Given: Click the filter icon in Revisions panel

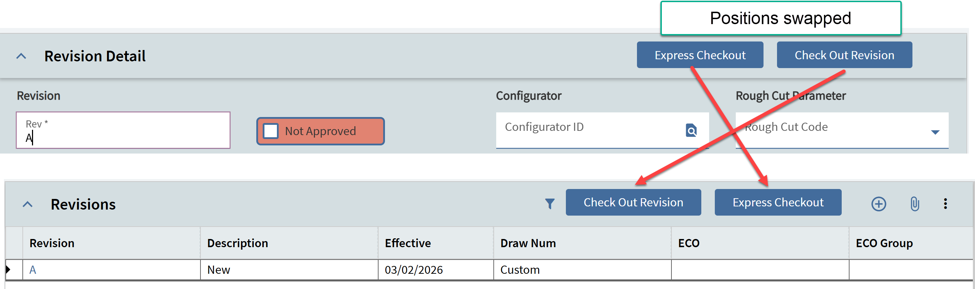Looking at the screenshot, I should [x=550, y=204].
